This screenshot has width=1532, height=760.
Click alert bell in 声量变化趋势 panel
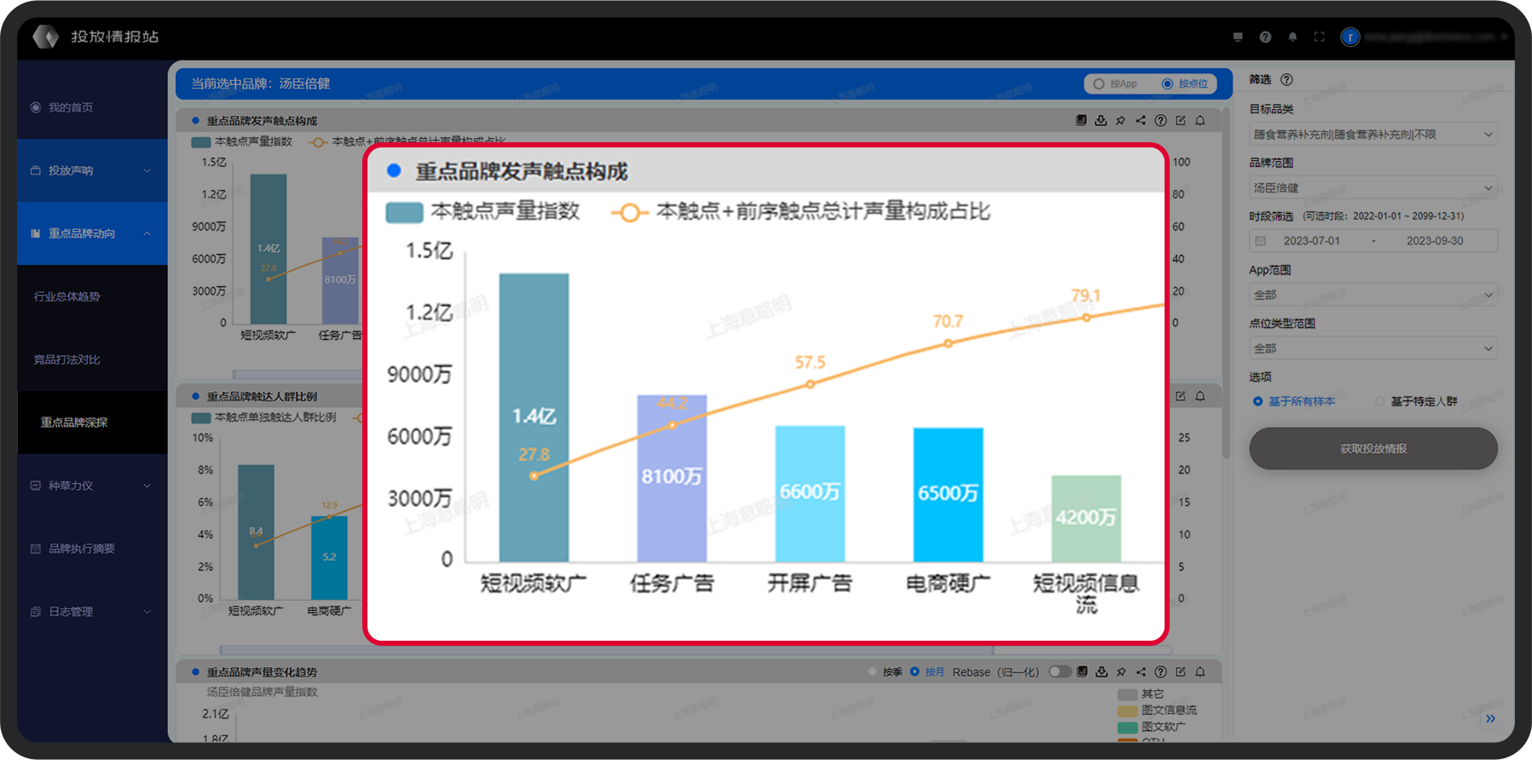point(1200,671)
